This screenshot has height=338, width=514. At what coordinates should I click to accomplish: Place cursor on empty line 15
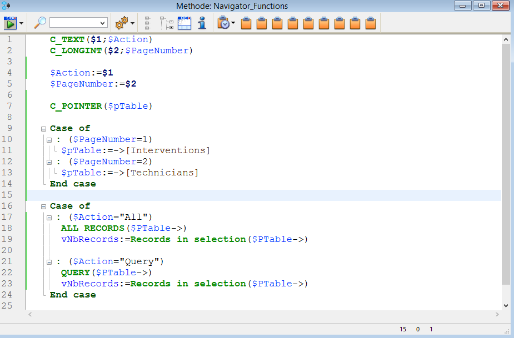pos(222,195)
